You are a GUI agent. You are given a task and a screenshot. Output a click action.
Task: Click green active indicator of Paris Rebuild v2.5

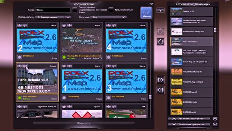click(19, 98)
